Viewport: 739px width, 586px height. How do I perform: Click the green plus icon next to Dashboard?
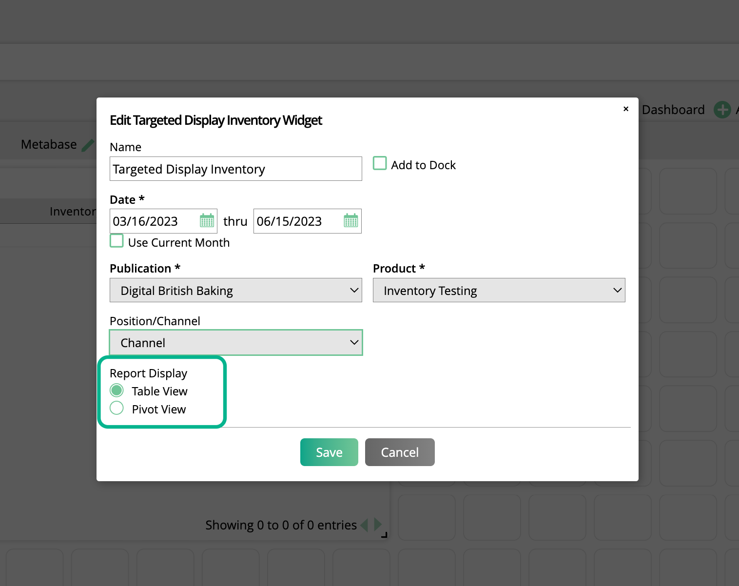click(722, 109)
